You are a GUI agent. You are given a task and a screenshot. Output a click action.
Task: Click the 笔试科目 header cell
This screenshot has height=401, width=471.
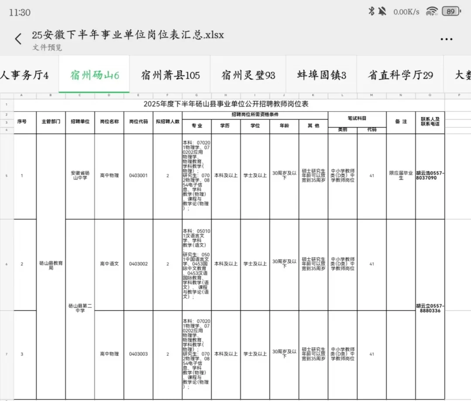[x=357, y=118]
